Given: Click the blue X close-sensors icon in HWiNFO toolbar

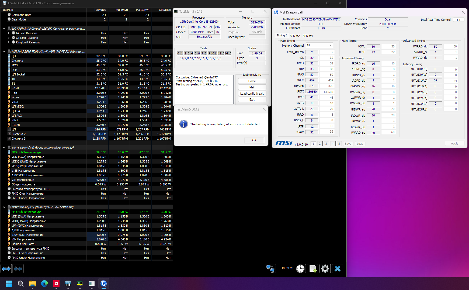Looking at the screenshot, I should (338, 269).
